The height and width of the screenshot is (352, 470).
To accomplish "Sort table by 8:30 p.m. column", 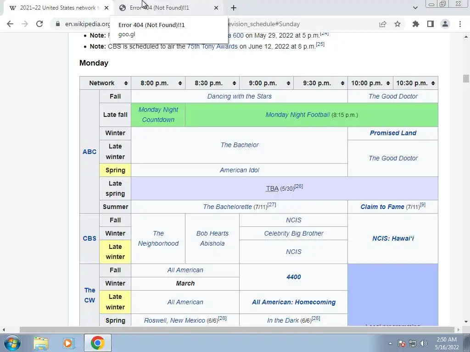I will [x=234, y=83].
